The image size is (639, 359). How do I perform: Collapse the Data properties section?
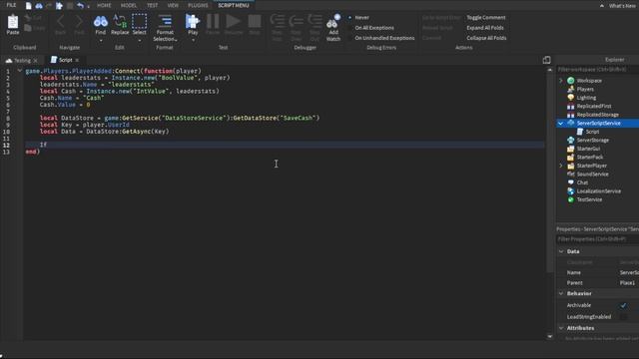point(561,251)
